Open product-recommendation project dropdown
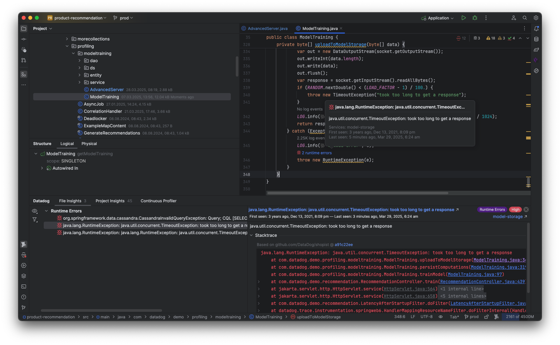Viewport: 560px width, 345px height. (77, 18)
